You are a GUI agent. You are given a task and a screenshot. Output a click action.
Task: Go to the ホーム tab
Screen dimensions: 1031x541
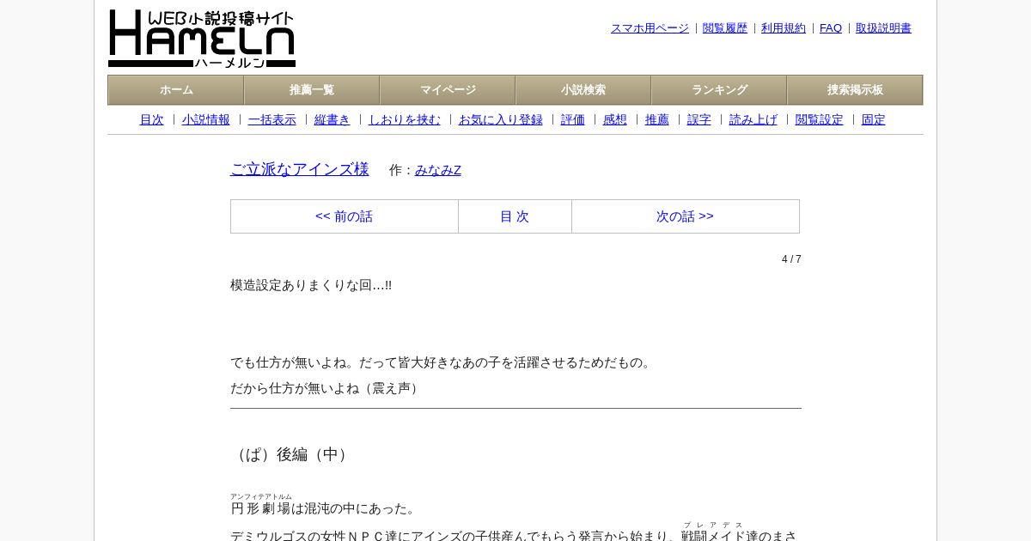coord(176,90)
